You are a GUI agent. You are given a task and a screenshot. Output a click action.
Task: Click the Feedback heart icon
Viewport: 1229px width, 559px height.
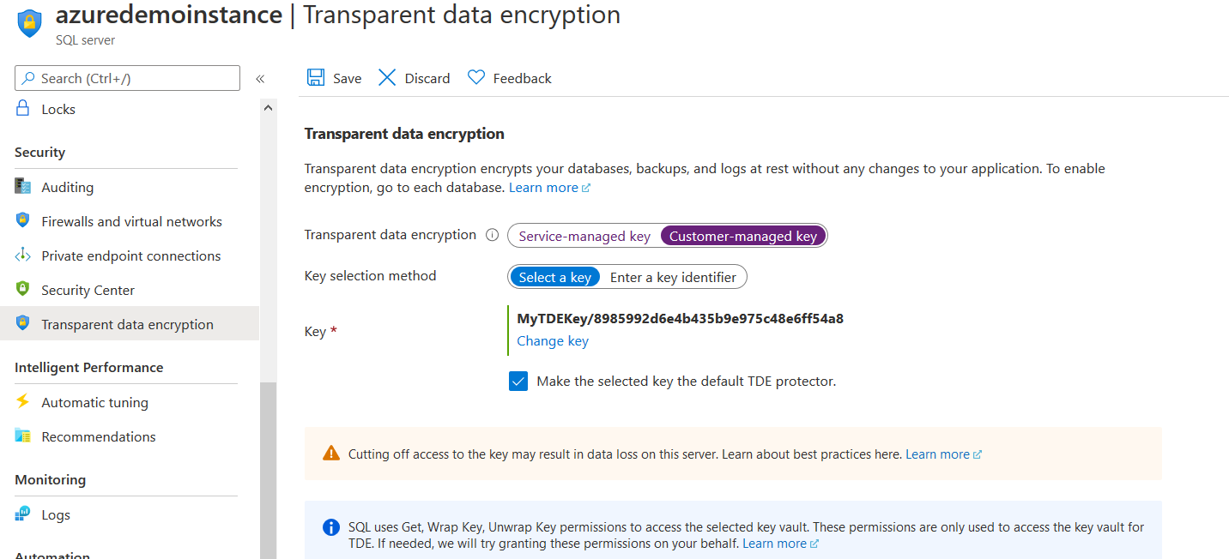coord(476,78)
